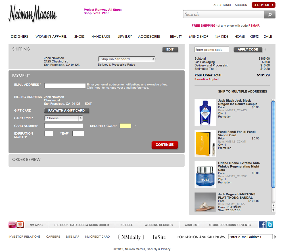Open the Card Type Choose dropdown
The height and width of the screenshot is (251, 284).
tap(64, 118)
